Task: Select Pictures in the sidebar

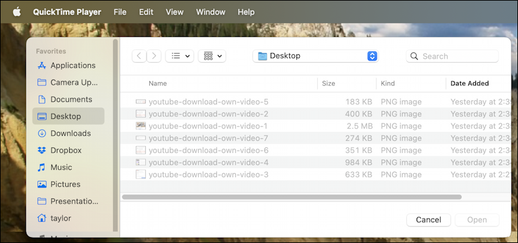Action: pyautogui.click(x=68, y=184)
